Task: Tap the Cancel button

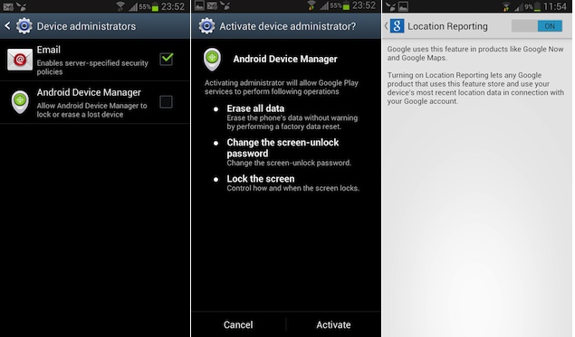Action: click(x=238, y=324)
